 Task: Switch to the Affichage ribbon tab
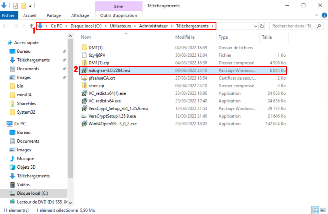[80, 15]
